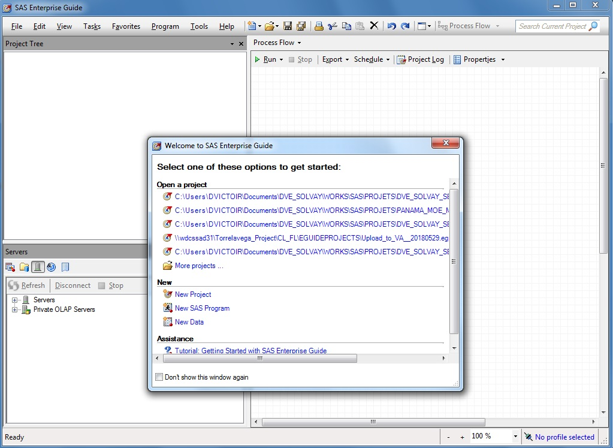613x448 pixels.
Task: Open the More projects link
Action: (x=198, y=266)
